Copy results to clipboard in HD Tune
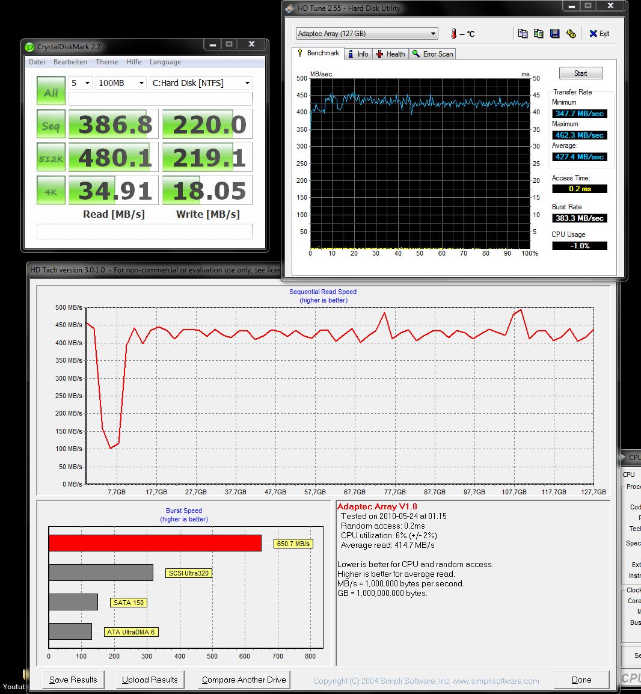The height and width of the screenshot is (694, 641). click(x=523, y=33)
